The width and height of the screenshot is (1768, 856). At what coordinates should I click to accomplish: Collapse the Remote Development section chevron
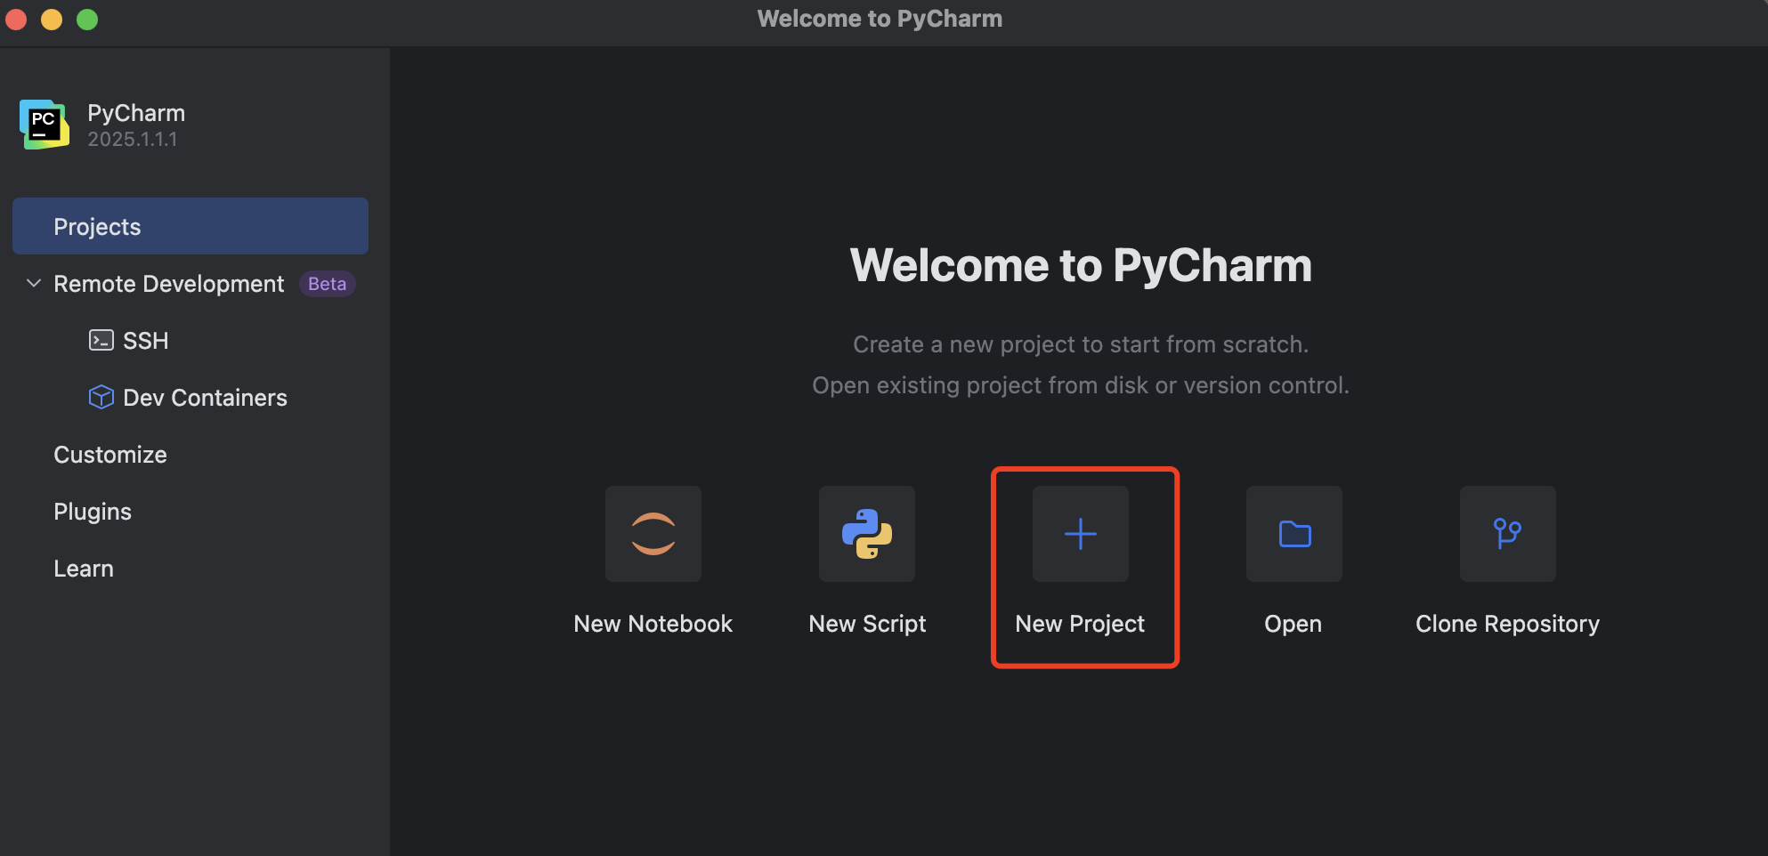tap(34, 283)
